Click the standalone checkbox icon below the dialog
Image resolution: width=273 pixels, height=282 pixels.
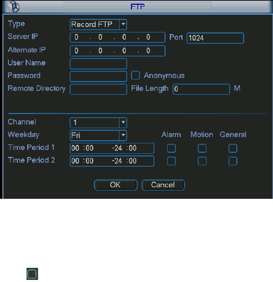point(32,274)
